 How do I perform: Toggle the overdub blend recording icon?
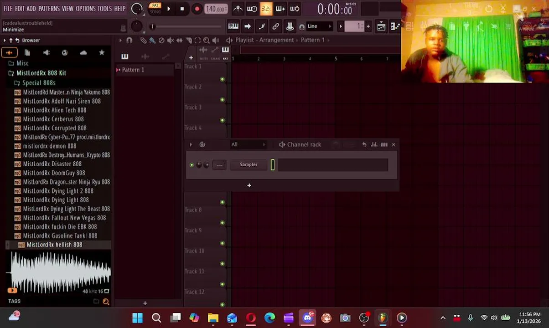coord(280,9)
